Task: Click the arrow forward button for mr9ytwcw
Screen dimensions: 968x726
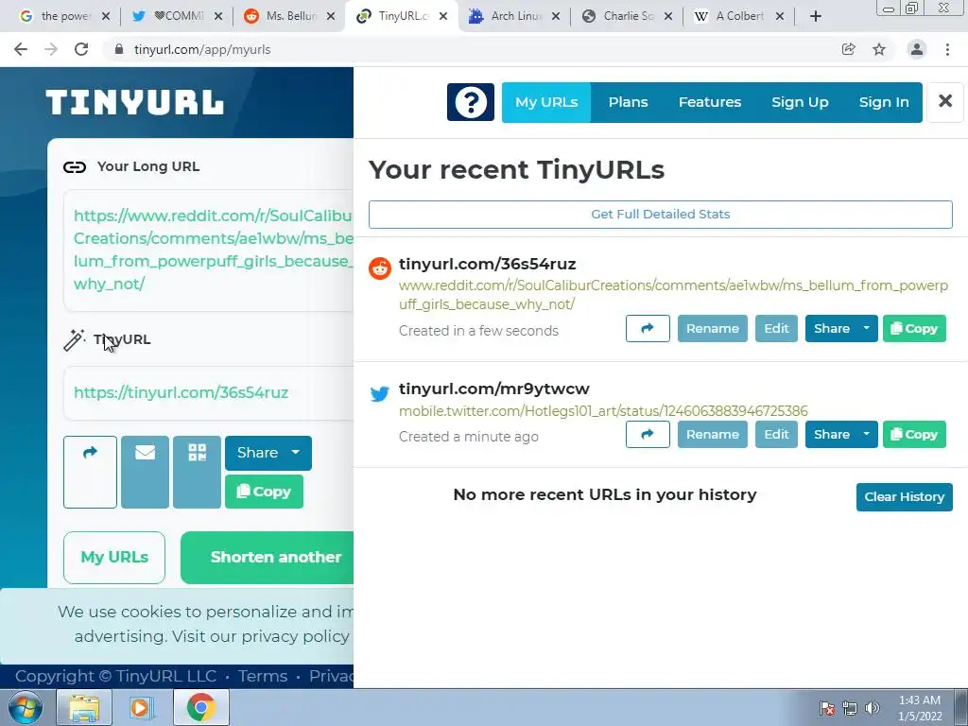Action: (x=648, y=435)
